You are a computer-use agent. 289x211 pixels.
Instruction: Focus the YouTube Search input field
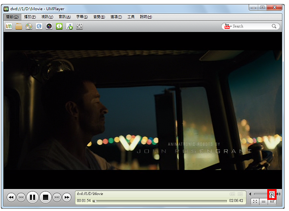pyautogui.click(x=252, y=26)
